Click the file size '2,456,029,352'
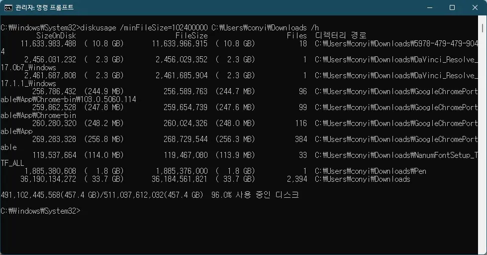This screenshot has width=487, height=255. click(182, 60)
